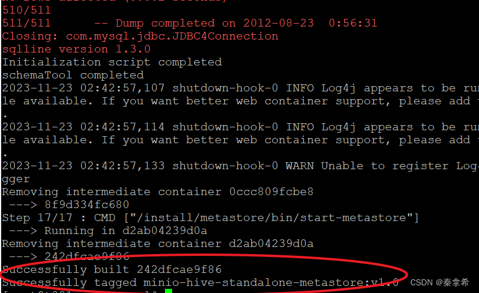The height and width of the screenshot is (293, 479).
Task: Click the WARN word in the log line
Action: point(300,166)
